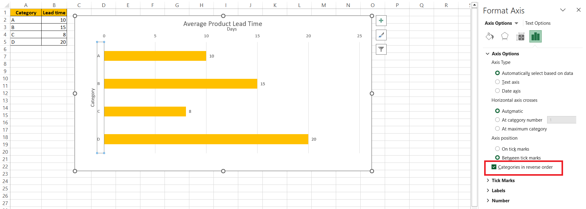The width and height of the screenshot is (586, 209).
Task: Select cell A2 containing A
Action: (26, 20)
